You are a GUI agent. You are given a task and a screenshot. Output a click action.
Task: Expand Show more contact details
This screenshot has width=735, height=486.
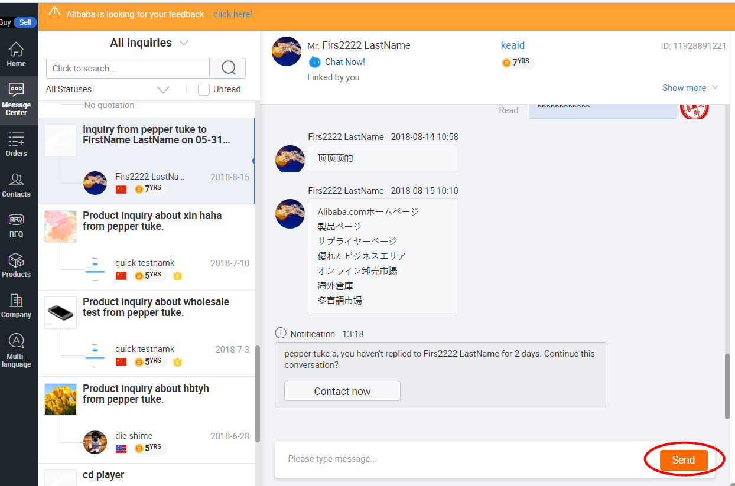690,88
